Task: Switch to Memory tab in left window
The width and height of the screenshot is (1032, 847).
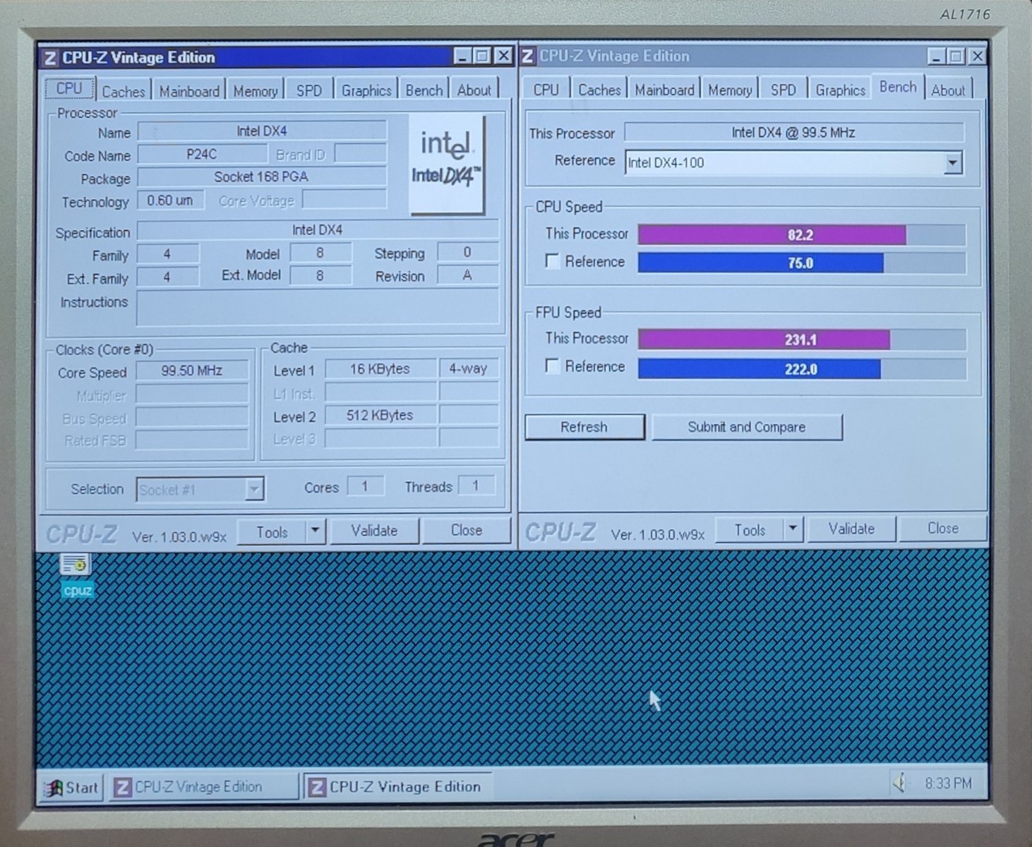Action: pyautogui.click(x=256, y=92)
